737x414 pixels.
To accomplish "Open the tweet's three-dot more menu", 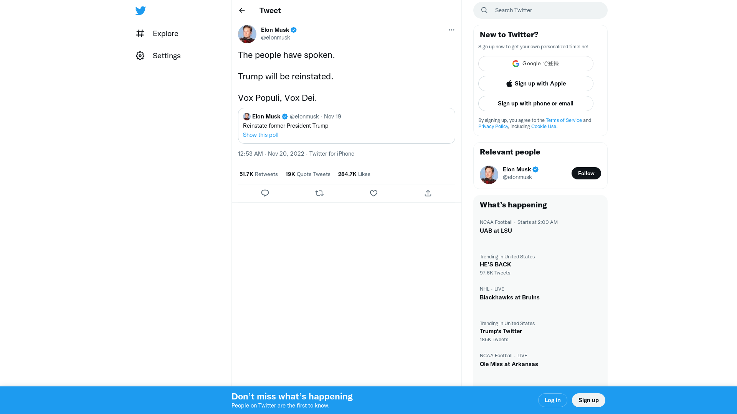I will pyautogui.click(x=451, y=30).
